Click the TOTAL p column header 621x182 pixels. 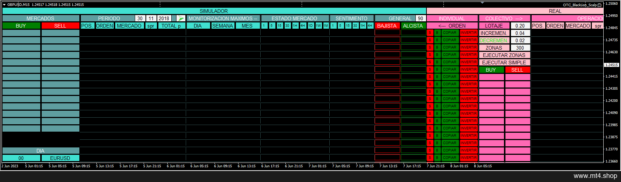(x=171, y=26)
